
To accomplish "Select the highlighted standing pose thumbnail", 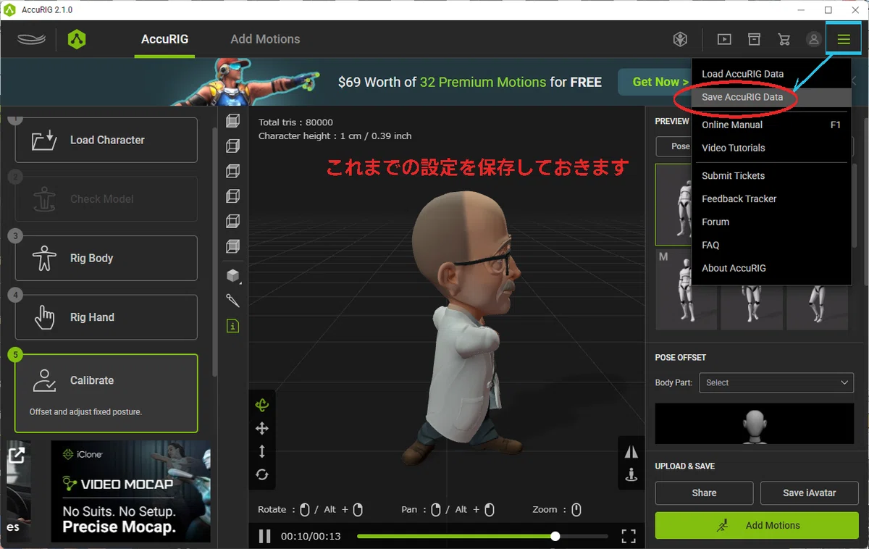I will click(673, 205).
